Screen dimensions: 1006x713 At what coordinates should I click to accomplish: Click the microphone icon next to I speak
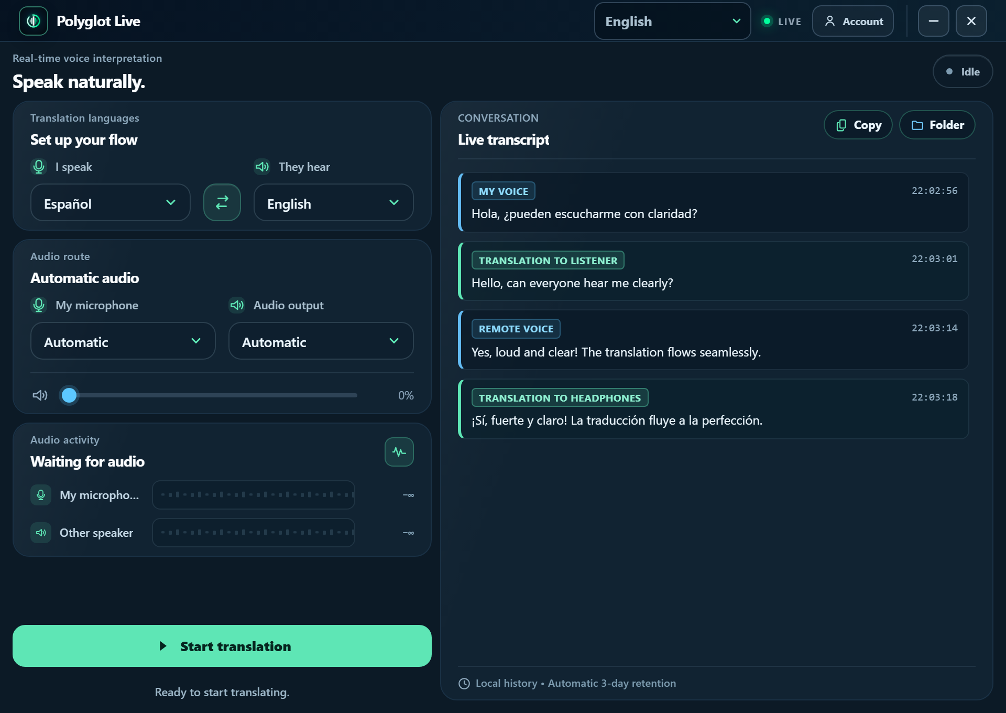point(39,167)
